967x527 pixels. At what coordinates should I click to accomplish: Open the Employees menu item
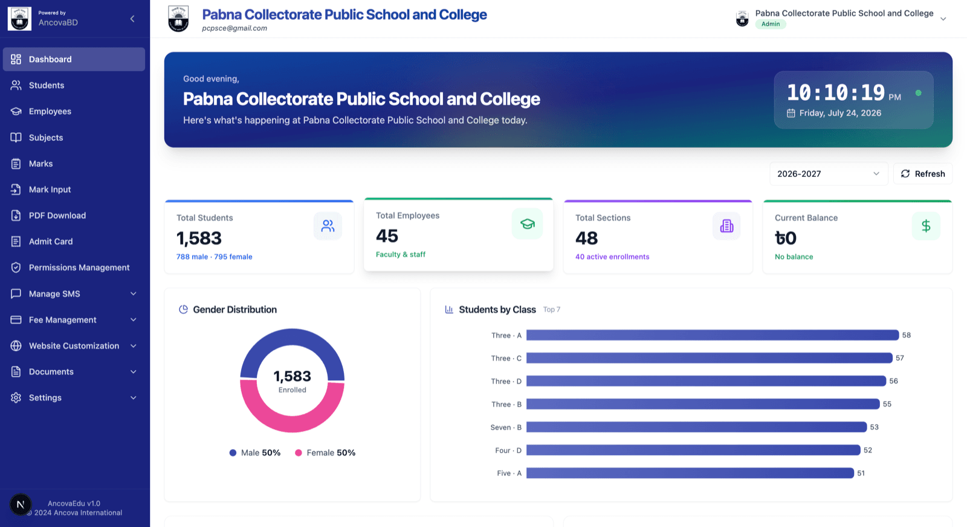coord(74,111)
